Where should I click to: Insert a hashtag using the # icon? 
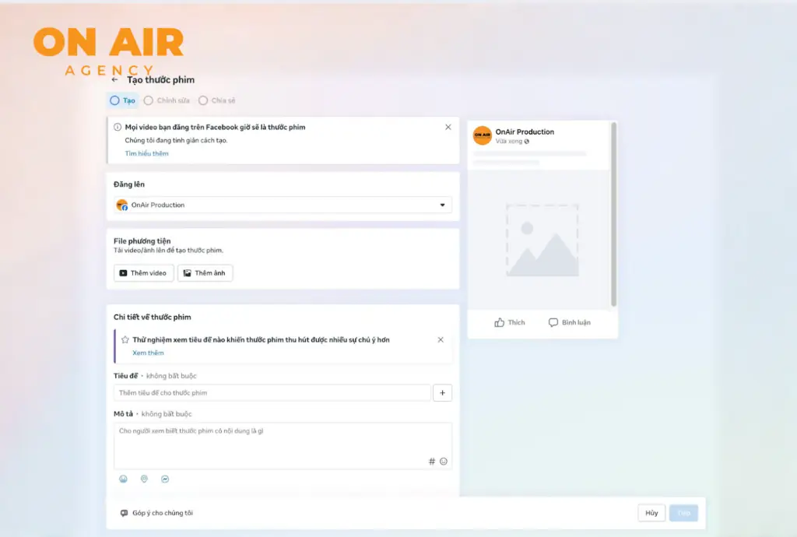point(431,462)
